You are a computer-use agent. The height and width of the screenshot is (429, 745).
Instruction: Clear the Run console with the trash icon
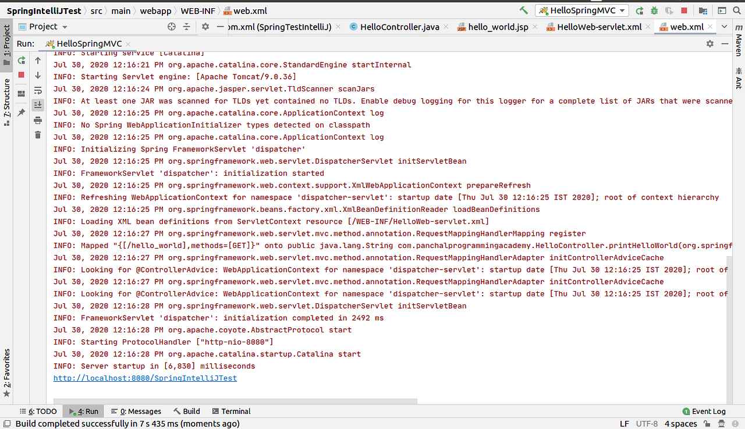tap(37, 134)
